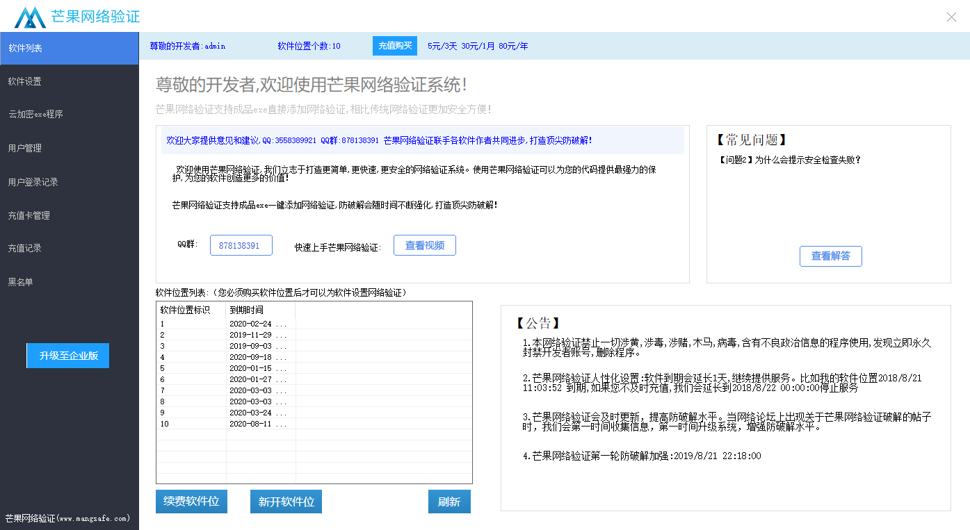This screenshot has height=530, width=970.
Task: Click the QQ群 field showing 878138391
Action: pyautogui.click(x=241, y=245)
